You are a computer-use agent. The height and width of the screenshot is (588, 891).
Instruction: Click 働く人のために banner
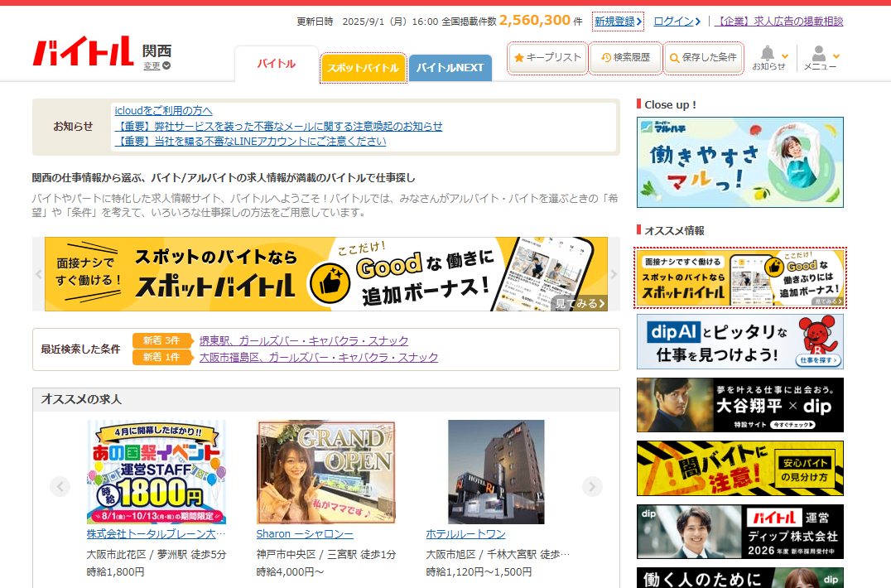tap(739, 578)
